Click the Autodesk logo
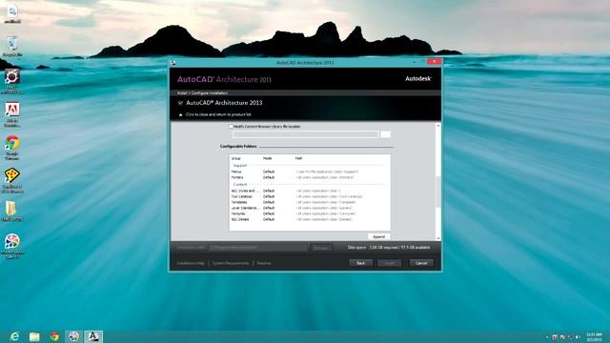 coord(418,78)
